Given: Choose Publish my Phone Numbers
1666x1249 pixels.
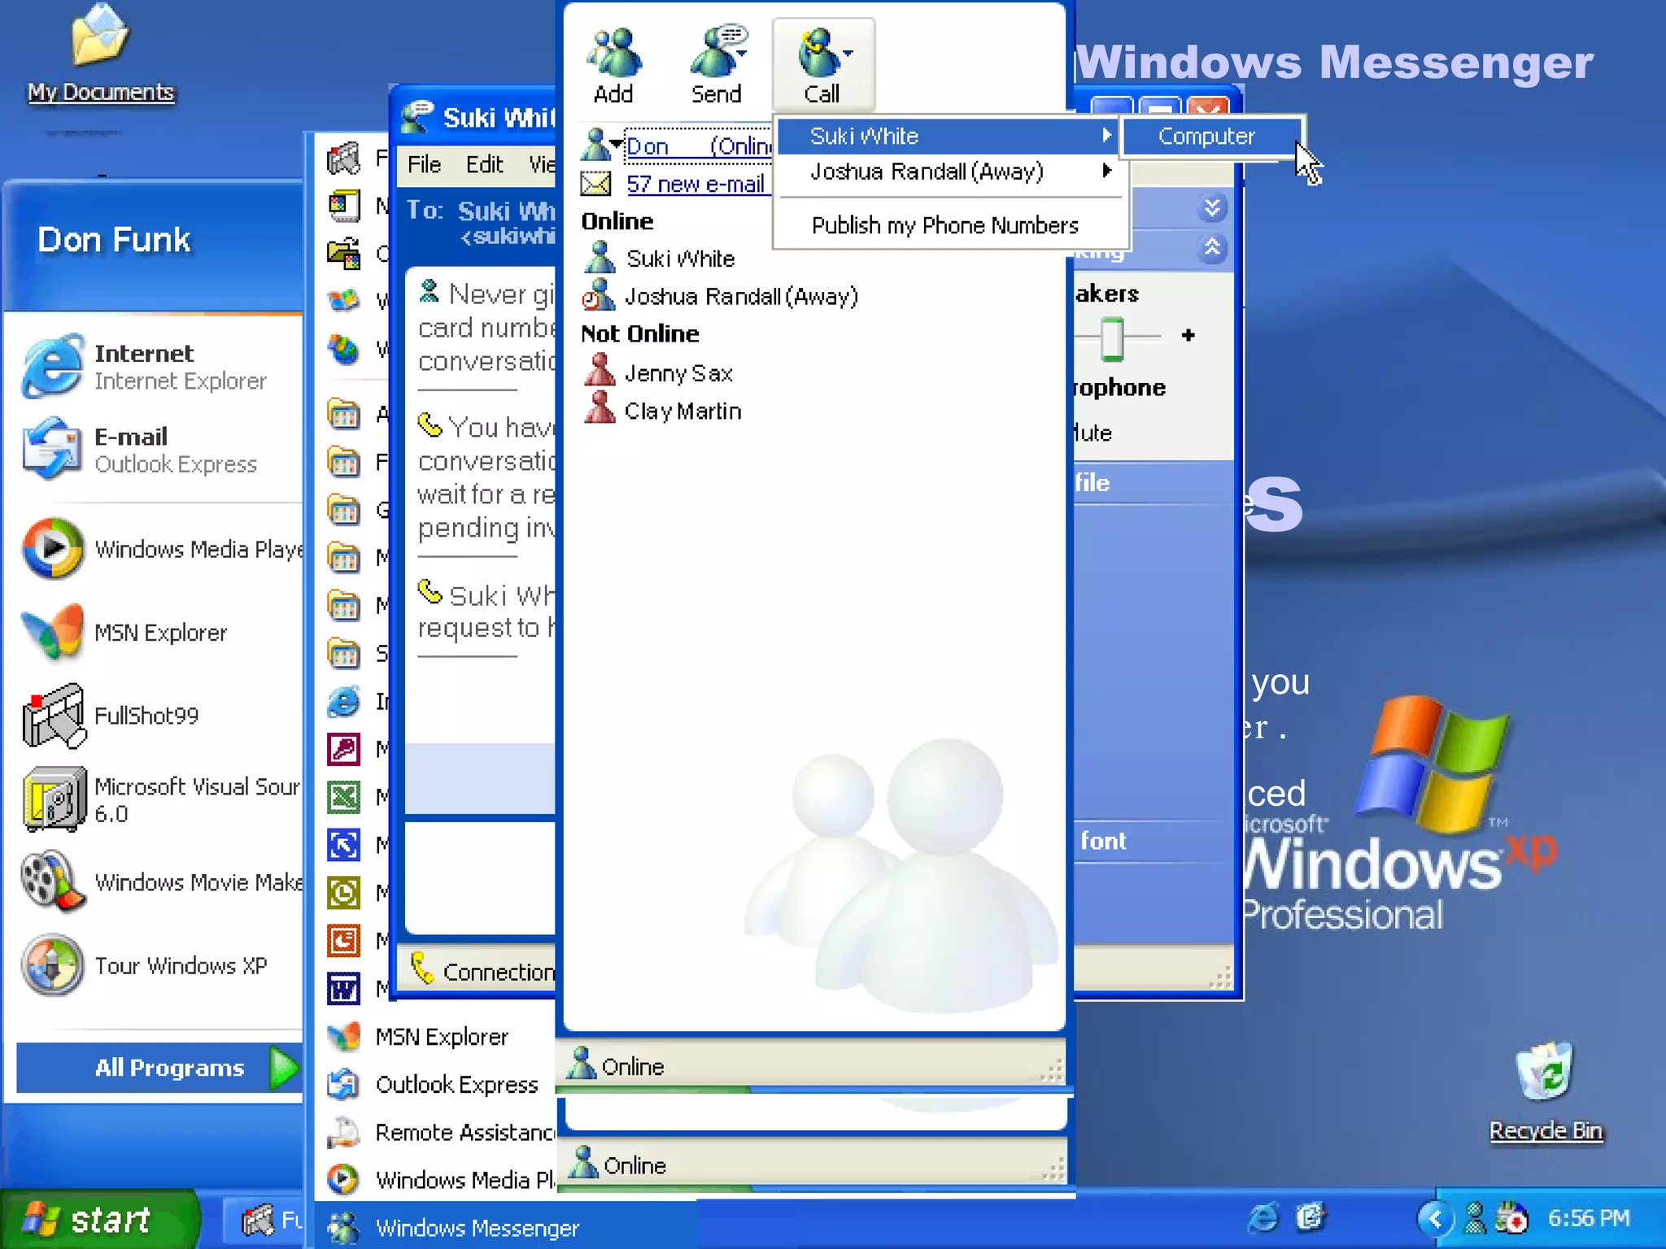Looking at the screenshot, I should pos(945,225).
